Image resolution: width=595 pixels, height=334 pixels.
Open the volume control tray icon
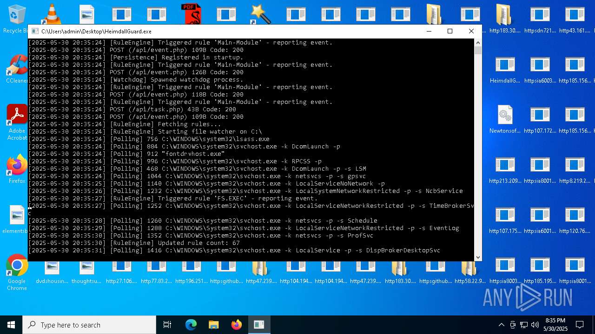click(535, 325)
